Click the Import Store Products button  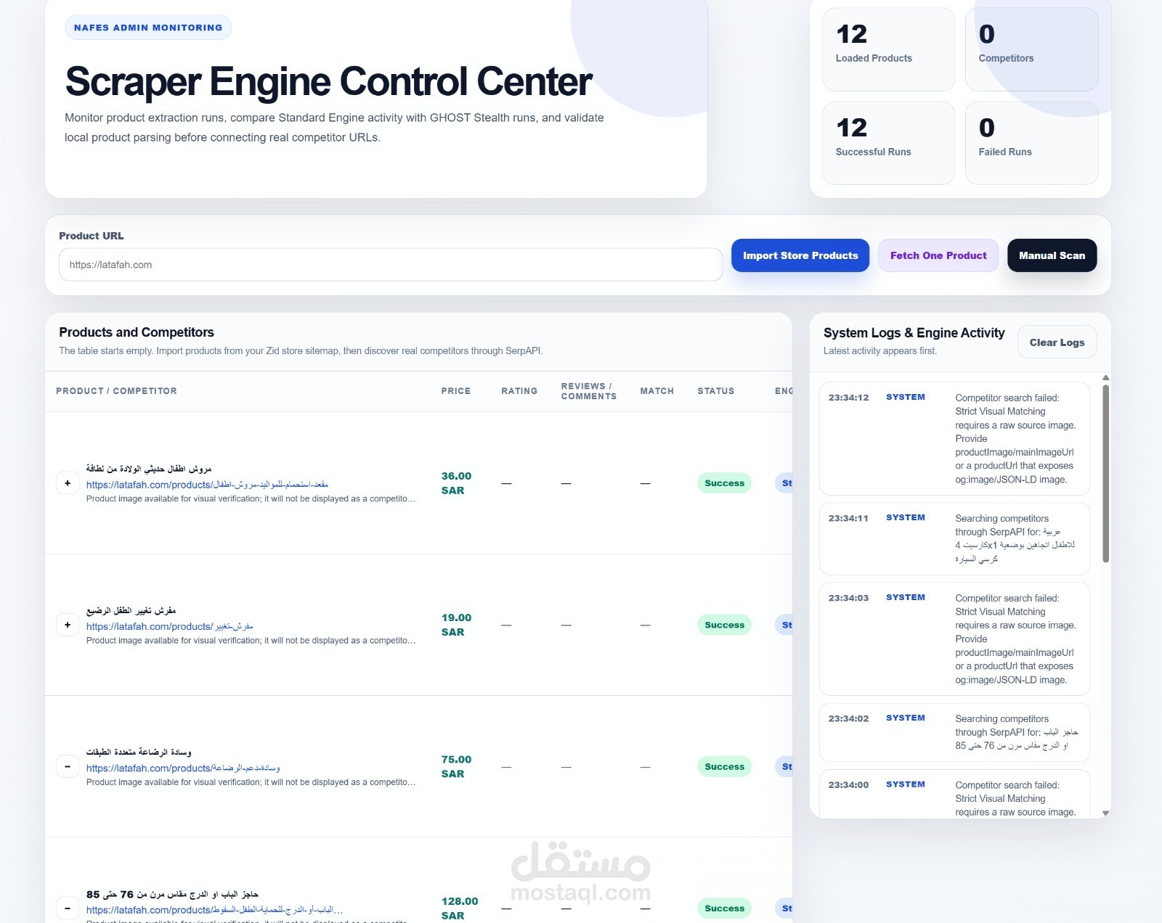pos(800,255)
